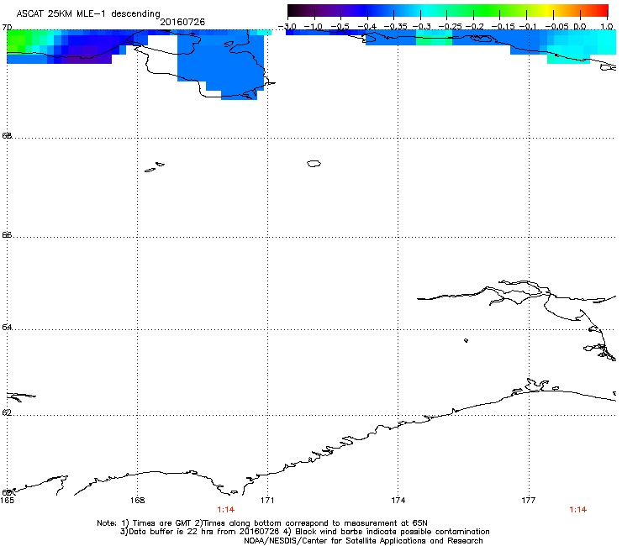
Task: Click the date 20160726 beneath the title
Action: click(182, 22)
